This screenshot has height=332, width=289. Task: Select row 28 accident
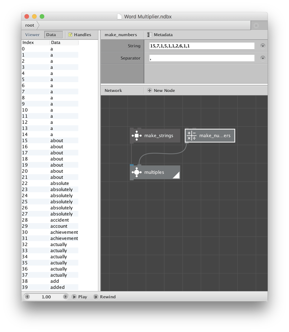50,220
